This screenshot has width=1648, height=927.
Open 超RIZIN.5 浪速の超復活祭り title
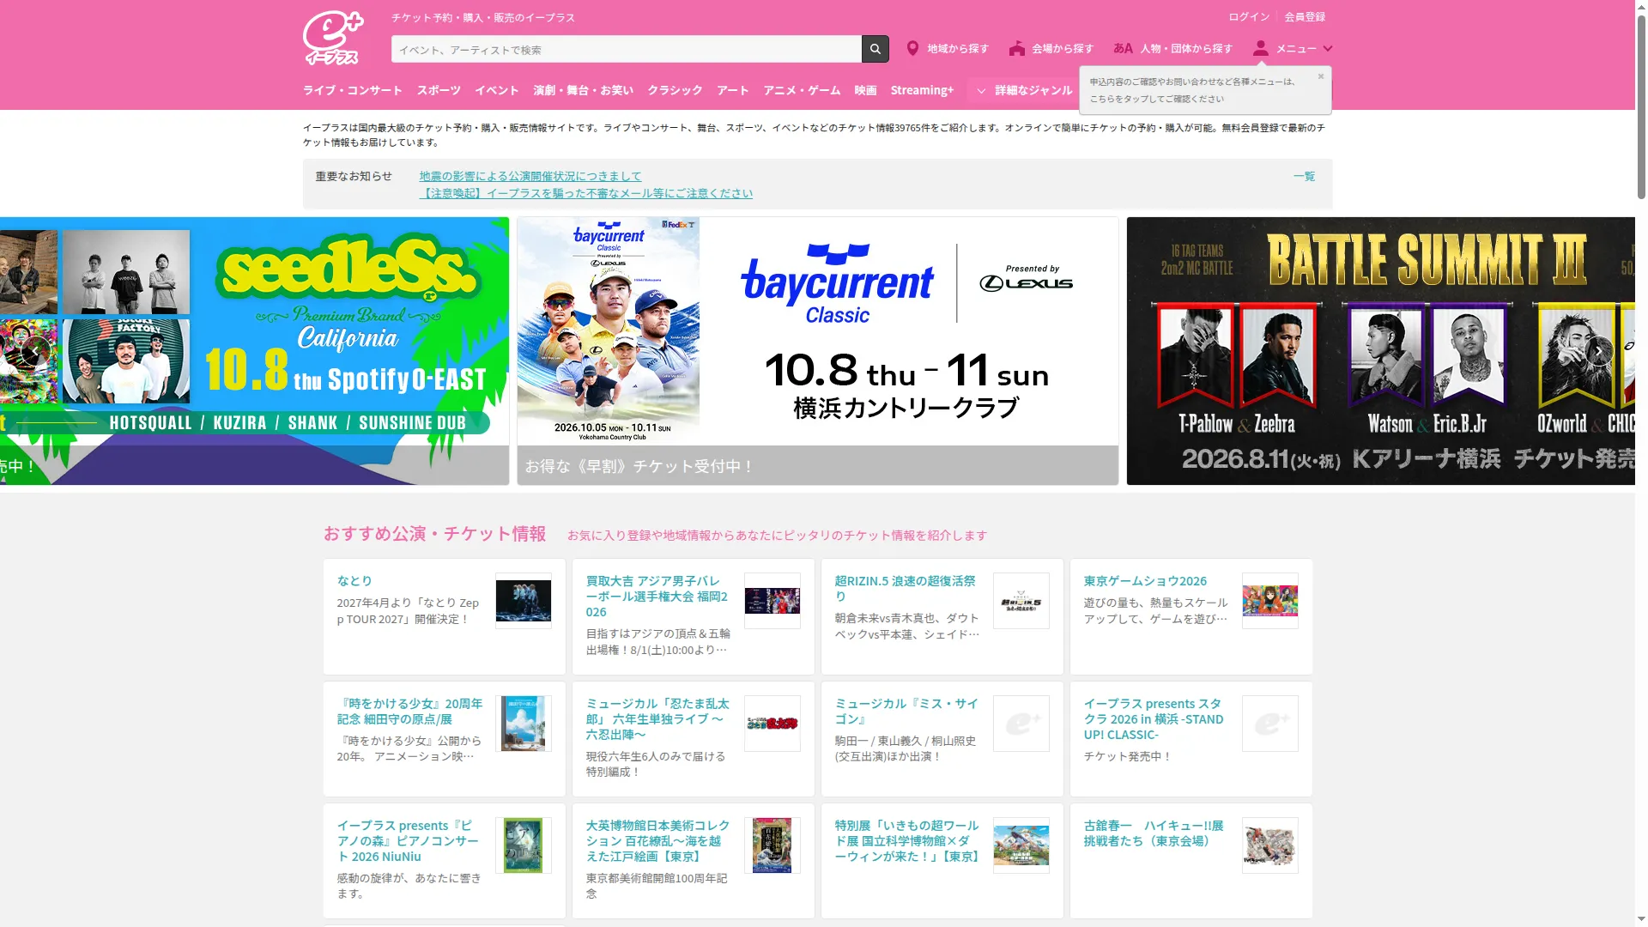pyautogui.click(x=906, y=589)
